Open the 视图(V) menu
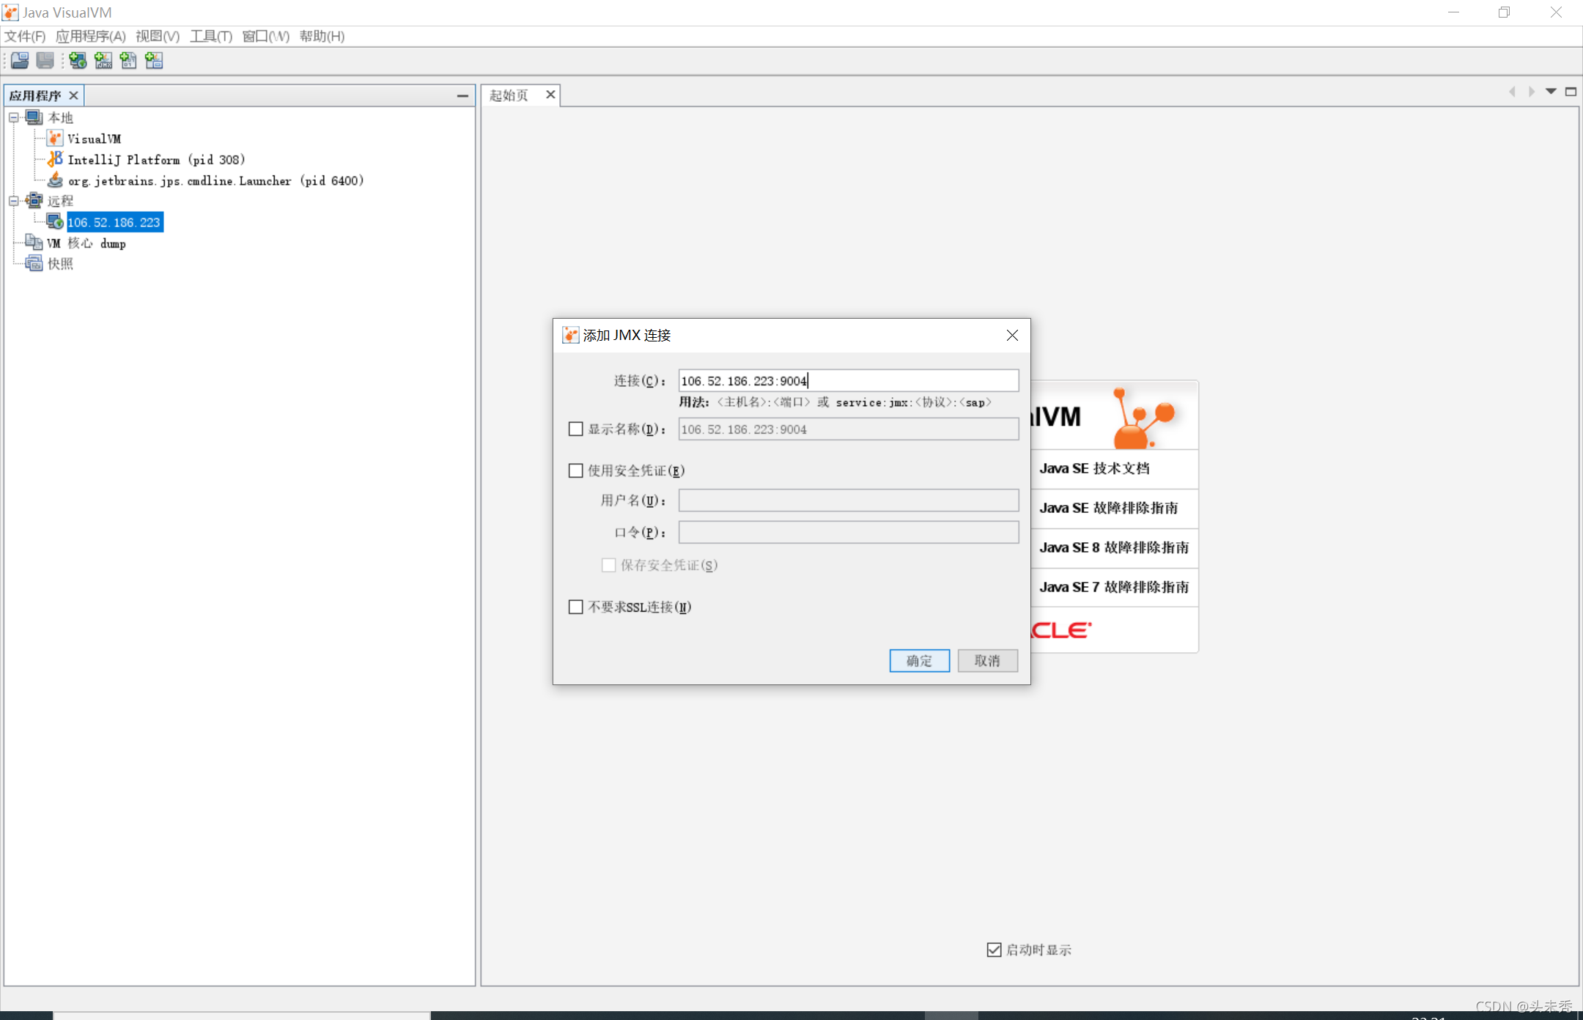Viewport: 1583px width, 1020px height. [158, 36]
